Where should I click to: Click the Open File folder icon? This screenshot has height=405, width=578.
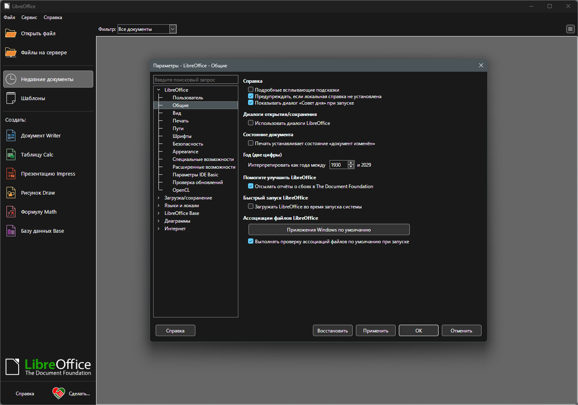pos(11,33)
